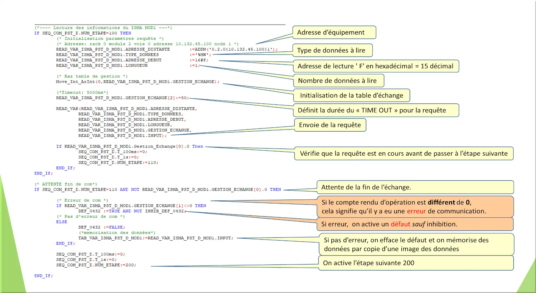Image resolution: width=536 pixels, height=293 pixels.
Task: Click the comment 'ATTENTE fin de com'
Action: 66,184
